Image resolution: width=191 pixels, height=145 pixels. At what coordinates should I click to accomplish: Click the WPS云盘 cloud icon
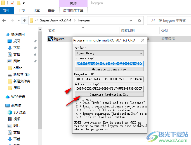(8, 97)
